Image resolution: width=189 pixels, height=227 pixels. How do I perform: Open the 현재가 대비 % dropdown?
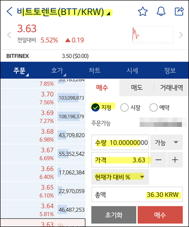(x=120, y=177)
